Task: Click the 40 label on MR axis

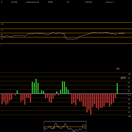Action: 129,87
